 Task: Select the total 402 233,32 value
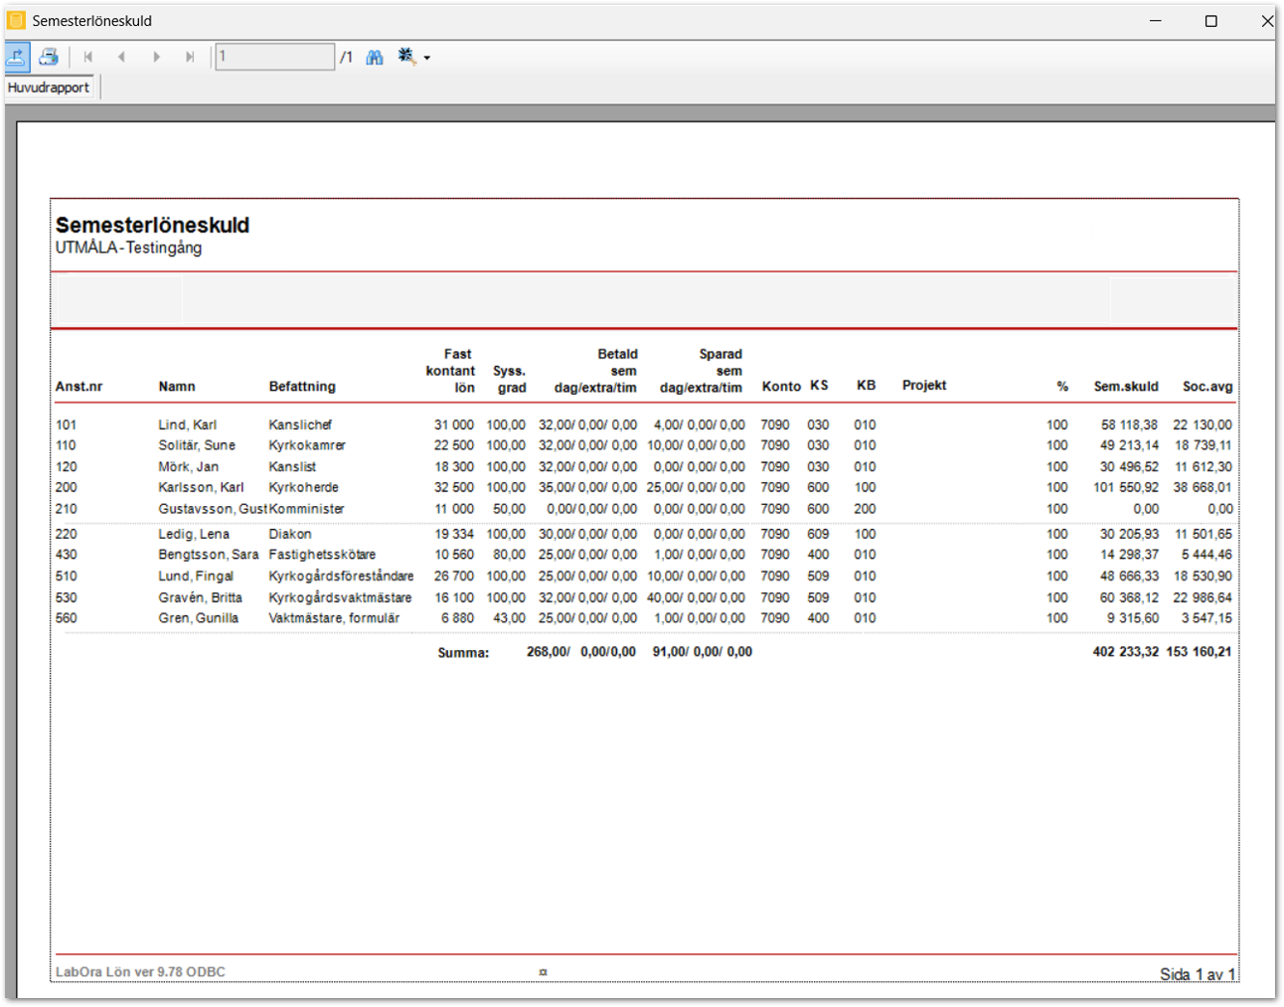pyautogui.click(x=1125, y=652)
